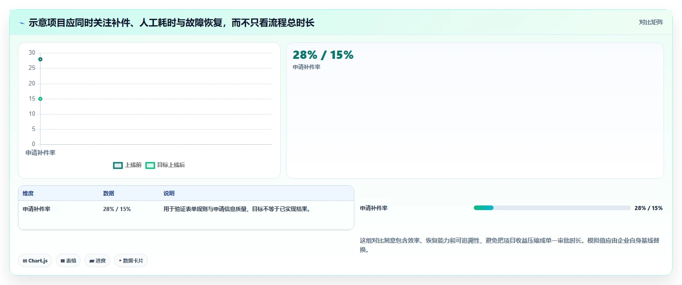Select the 表格 tag chip
Viewport: 682px width, 285px height.
tap(68, 261)
